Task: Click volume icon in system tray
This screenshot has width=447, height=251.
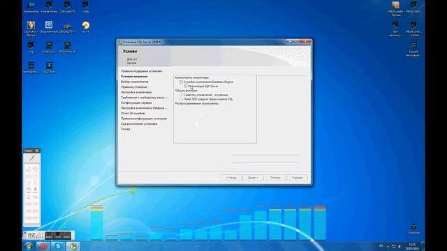Action: pyautogui.click(x=400, y=246)
